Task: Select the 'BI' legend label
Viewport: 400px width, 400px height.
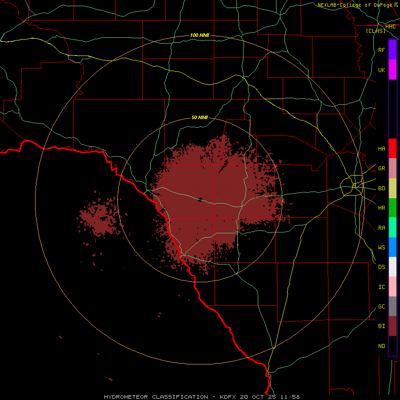Action: [x=382, y=326]
